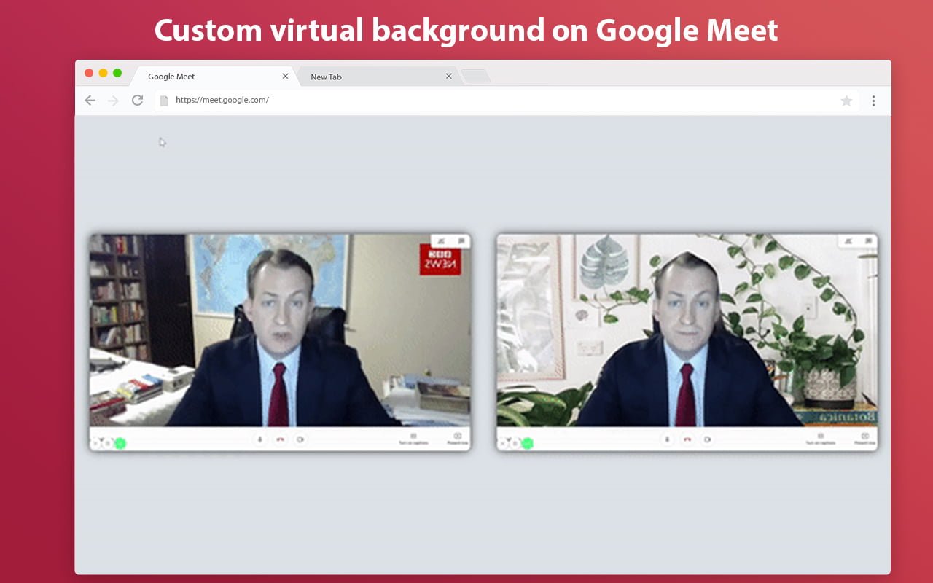Mute microphone in the left Meet call
The image size is (933, 583).
259,439
